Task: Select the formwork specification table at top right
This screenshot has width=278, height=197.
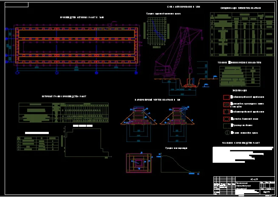Action: tap(242, 34)
